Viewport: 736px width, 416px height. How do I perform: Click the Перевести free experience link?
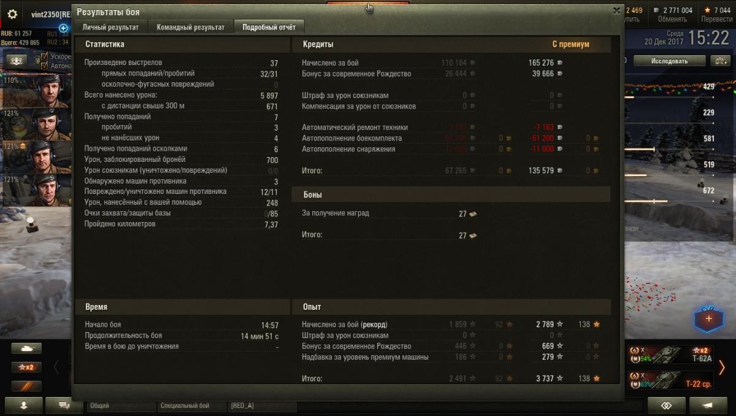tap(716, 20)
